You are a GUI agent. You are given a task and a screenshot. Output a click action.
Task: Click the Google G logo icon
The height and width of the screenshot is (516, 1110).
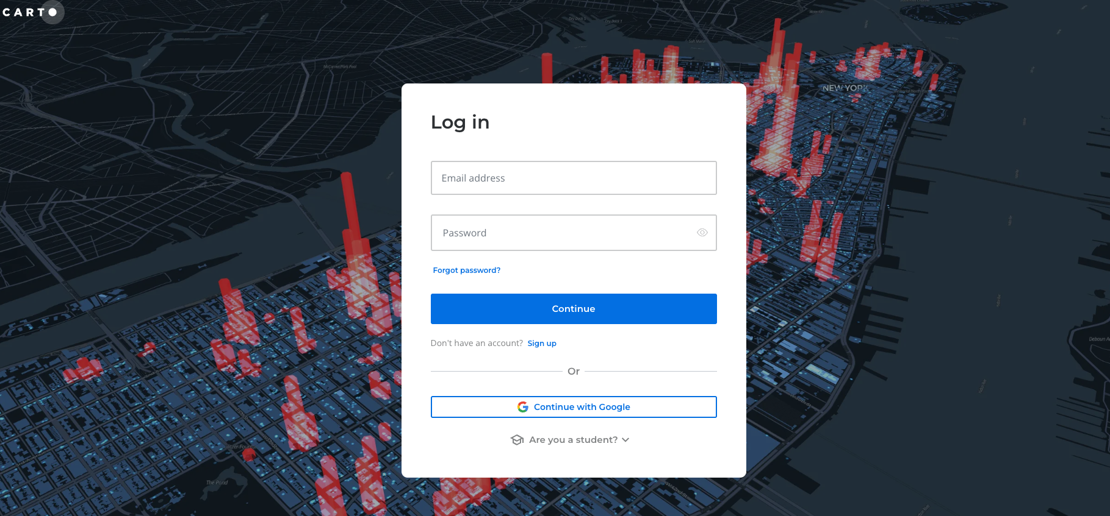coord(523,407)
